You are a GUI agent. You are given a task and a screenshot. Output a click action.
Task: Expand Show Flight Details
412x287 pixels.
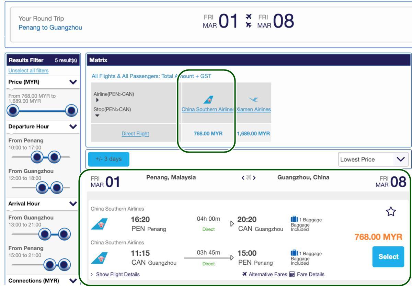[115, 274]
